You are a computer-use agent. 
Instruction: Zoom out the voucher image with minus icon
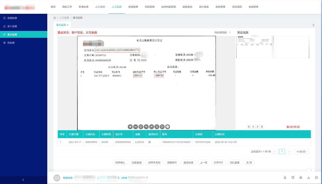[x=135, y=127]
